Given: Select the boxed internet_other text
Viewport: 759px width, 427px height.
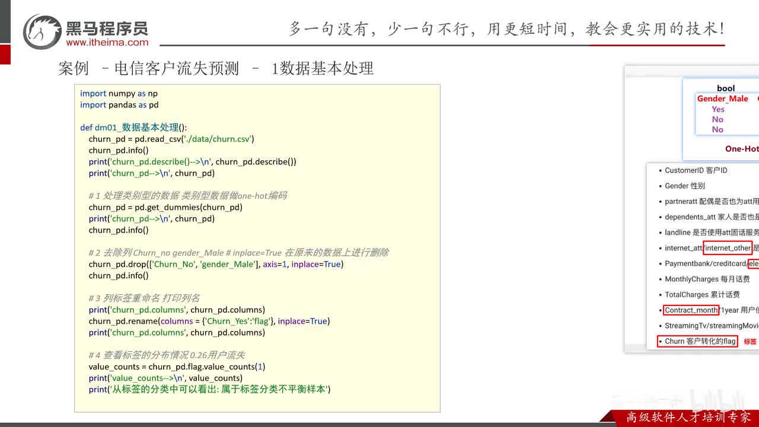Looking at the screenshot, I should 728,248.
